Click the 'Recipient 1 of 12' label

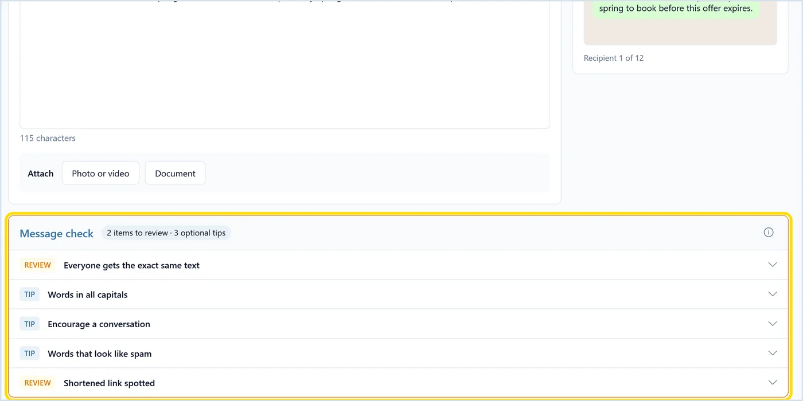click(614, 58)
